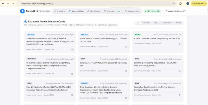
Task: Click "Languages: Java, Python, Kotlin" text
Action: (x=94, y=63)
